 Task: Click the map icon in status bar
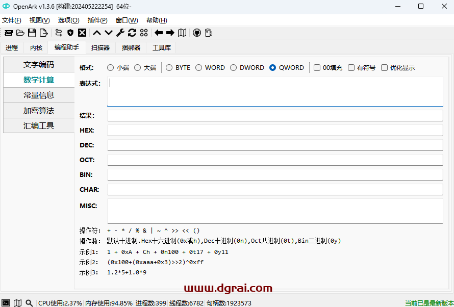pyautogui.click(x=18, y=303)
